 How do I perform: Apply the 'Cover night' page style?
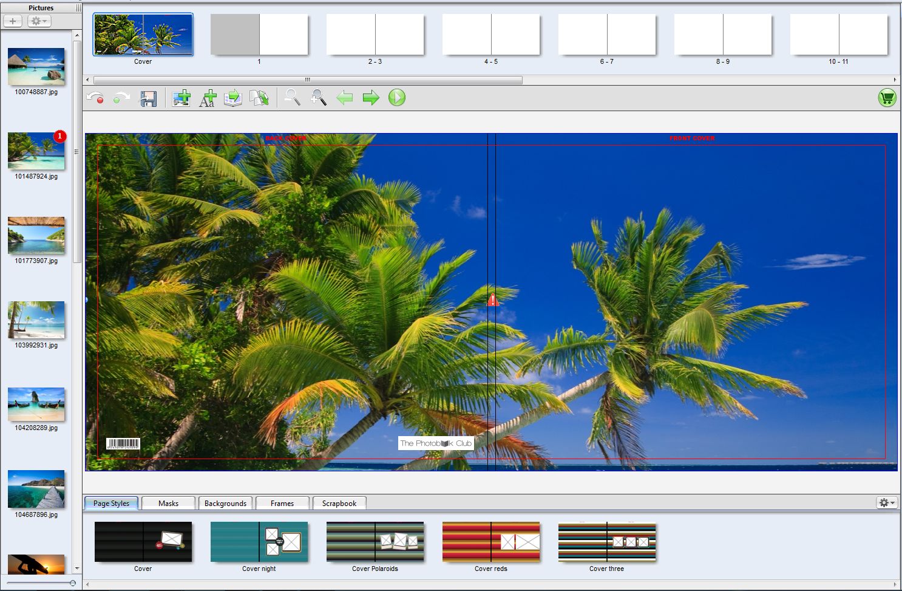pyautogui.click(x=259, y=542)
